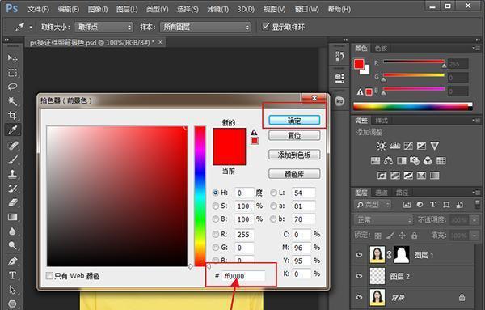Viewport: 485px width, 310px height.
Task: Select the Rectangular Marquee tool
Action: 12,73
